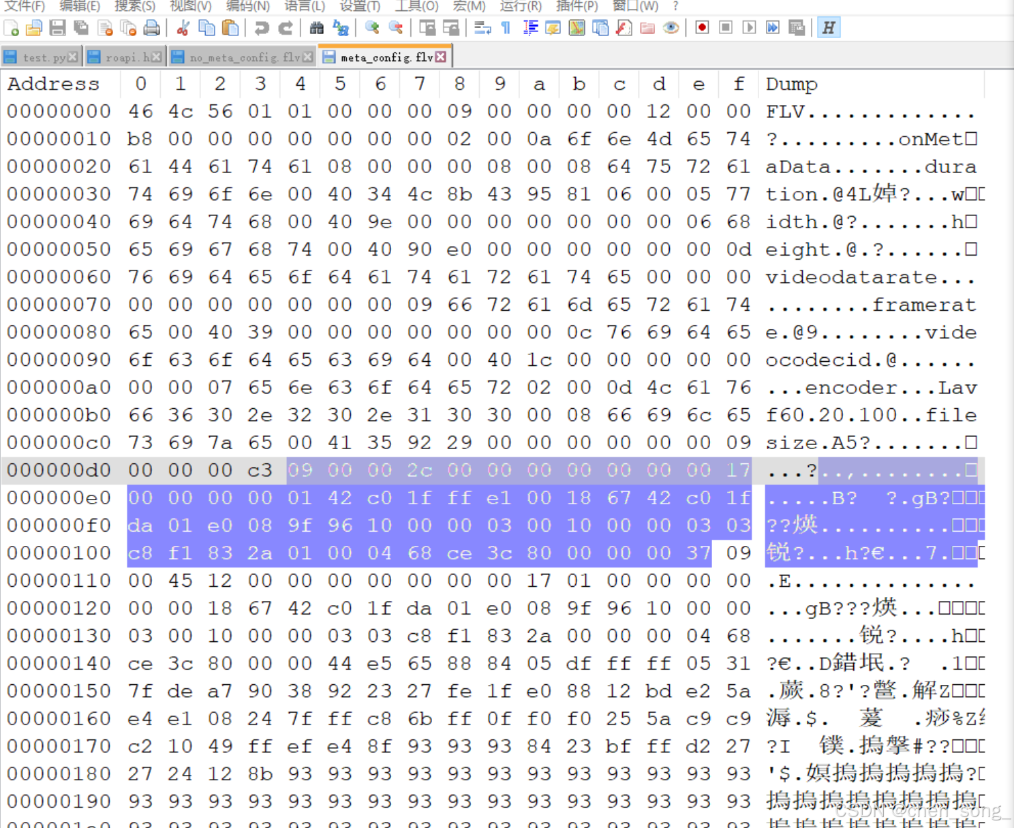Open the Replace dialog icon

[341, 28]
